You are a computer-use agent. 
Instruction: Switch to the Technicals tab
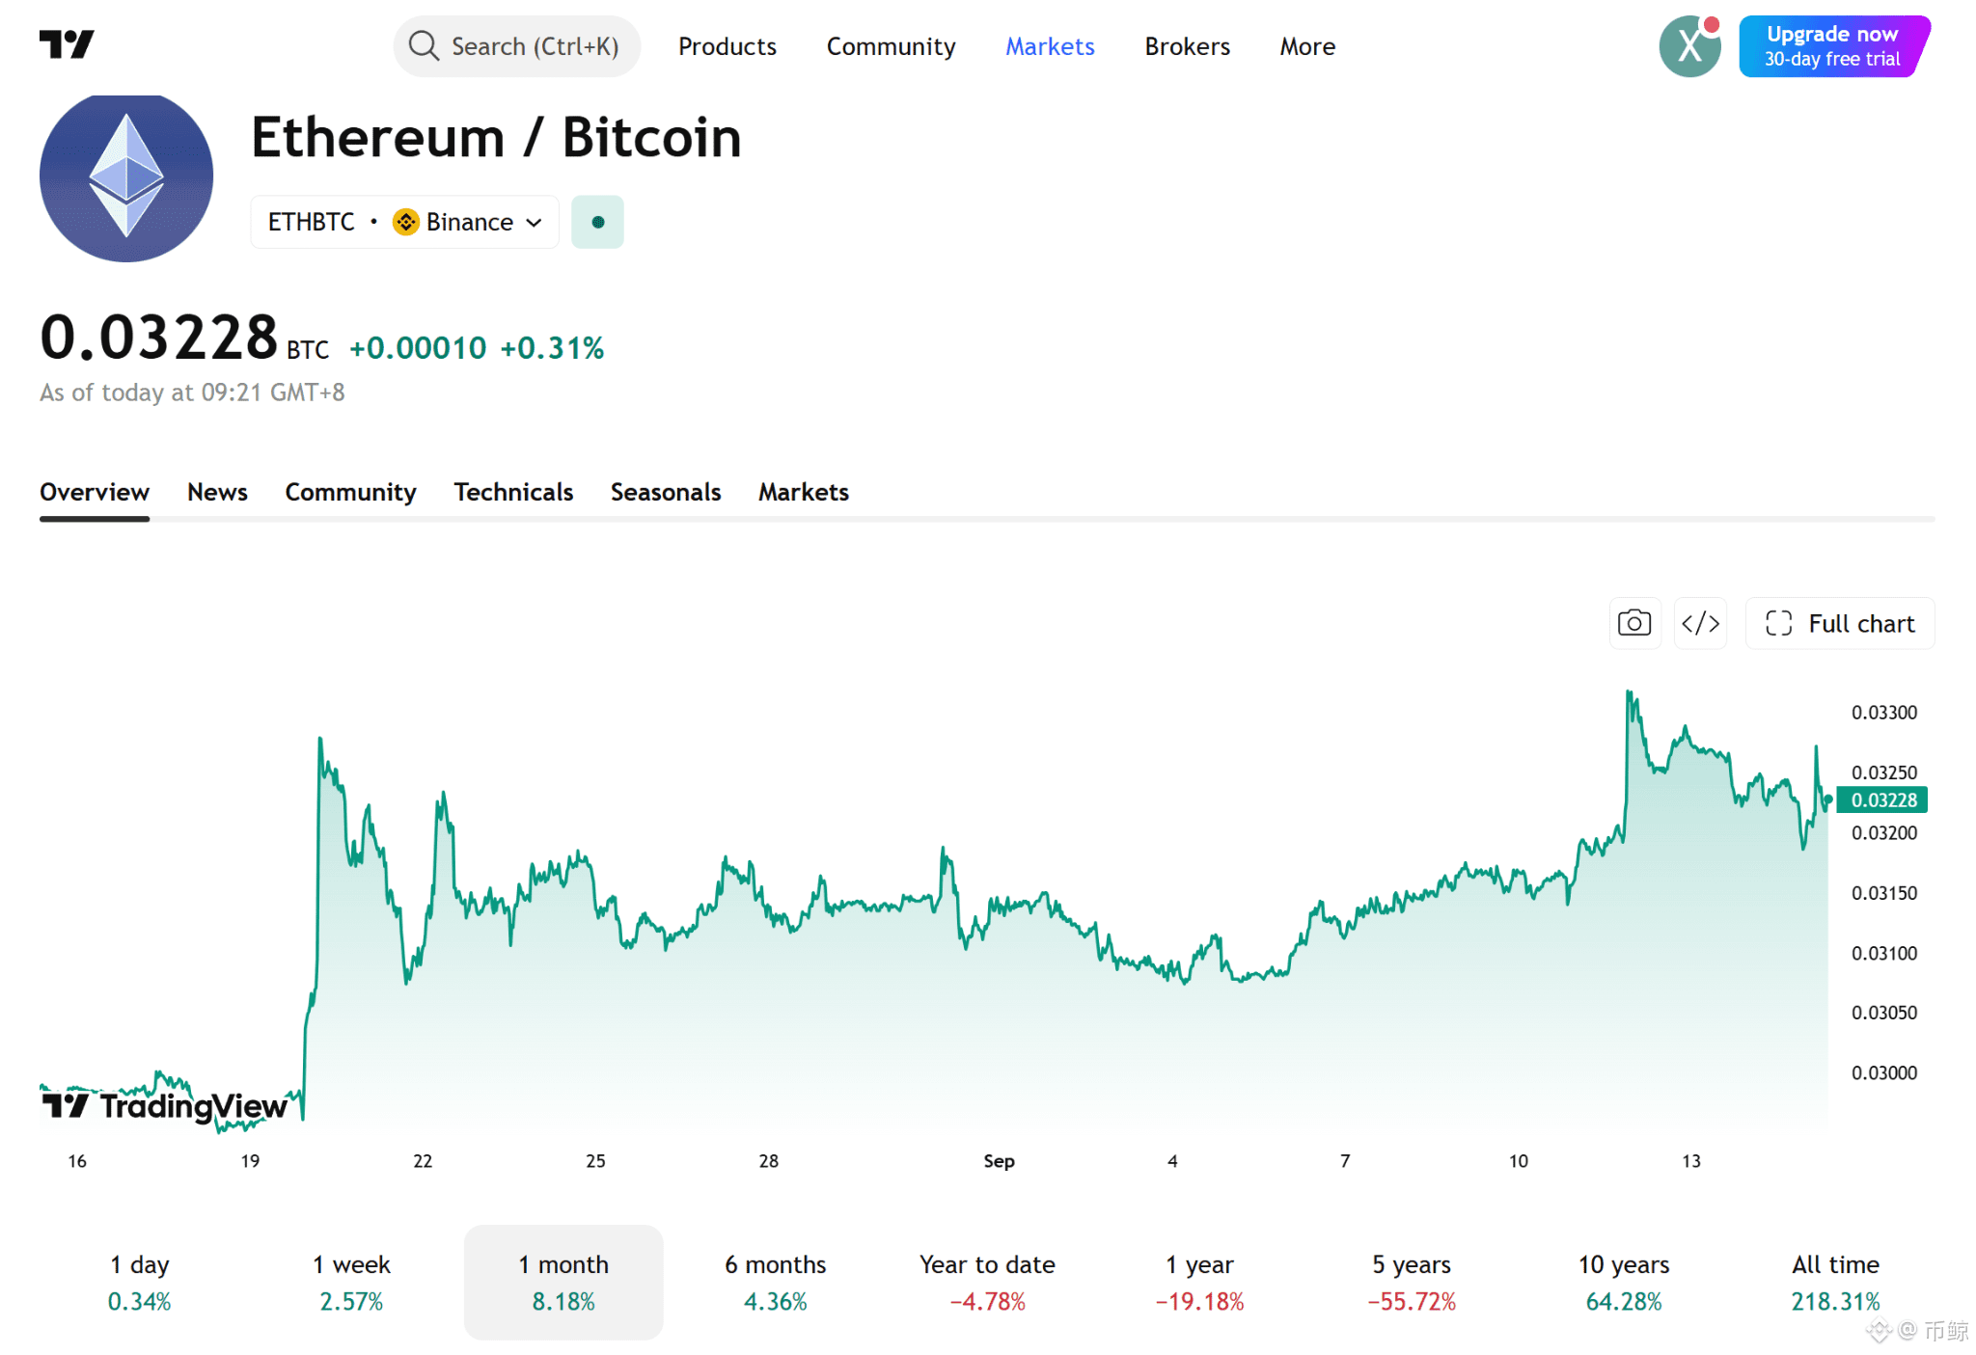point(513,492)
